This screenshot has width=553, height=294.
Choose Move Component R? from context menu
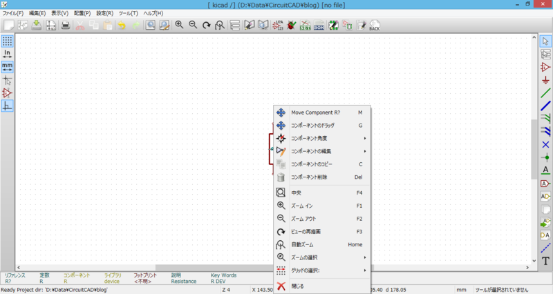point(322,112)
